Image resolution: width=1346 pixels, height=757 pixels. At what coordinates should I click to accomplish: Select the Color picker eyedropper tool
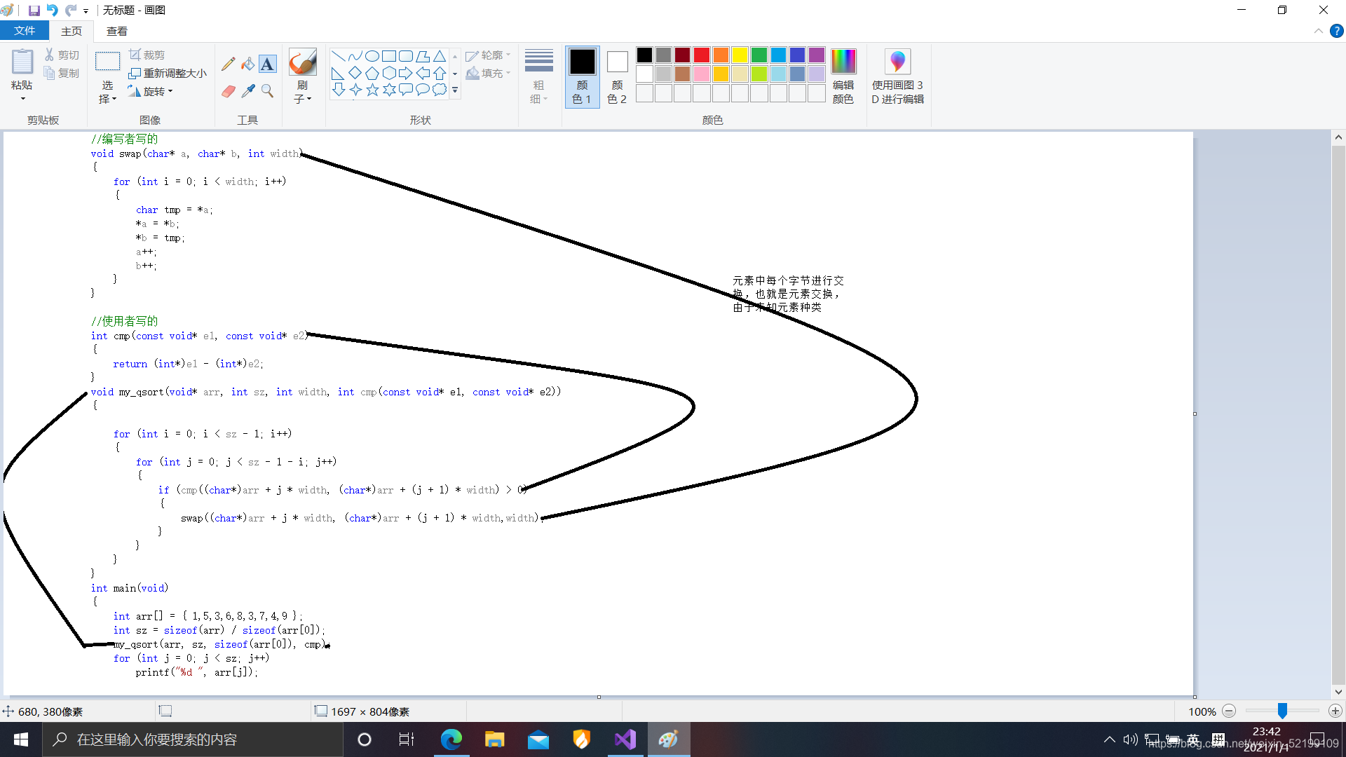pyautogui.click(x=247, y=91)
